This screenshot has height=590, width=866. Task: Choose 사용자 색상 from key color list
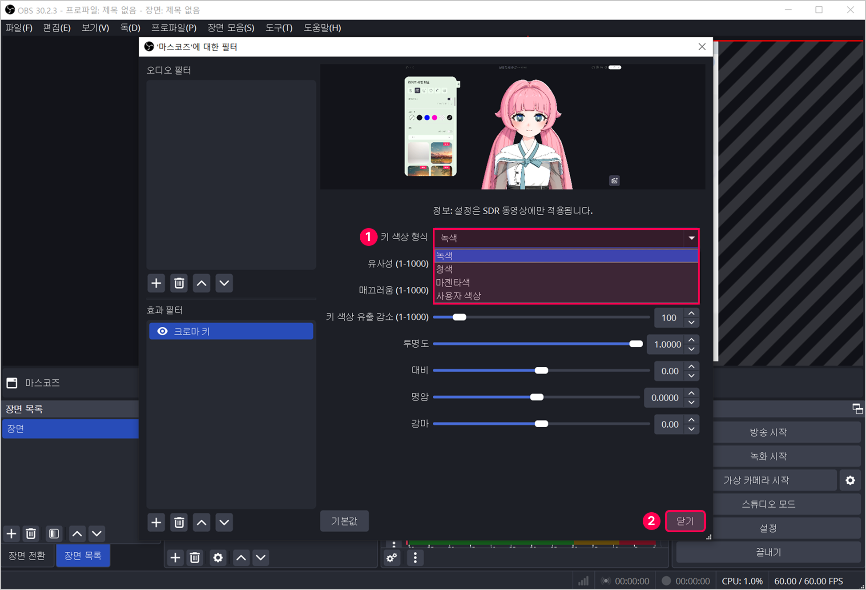click(x=566, y=296)
